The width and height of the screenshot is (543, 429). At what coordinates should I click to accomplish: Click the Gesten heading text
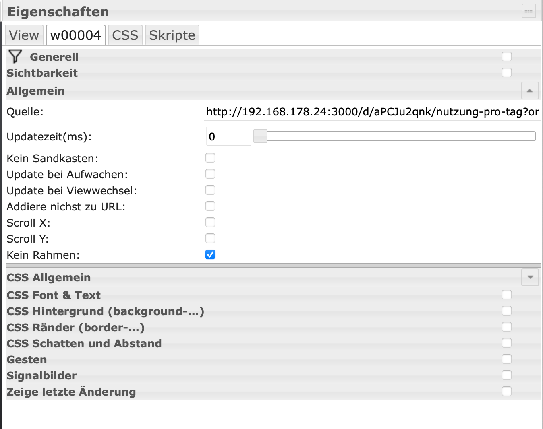pyautogui.click(x=27, y=360)
